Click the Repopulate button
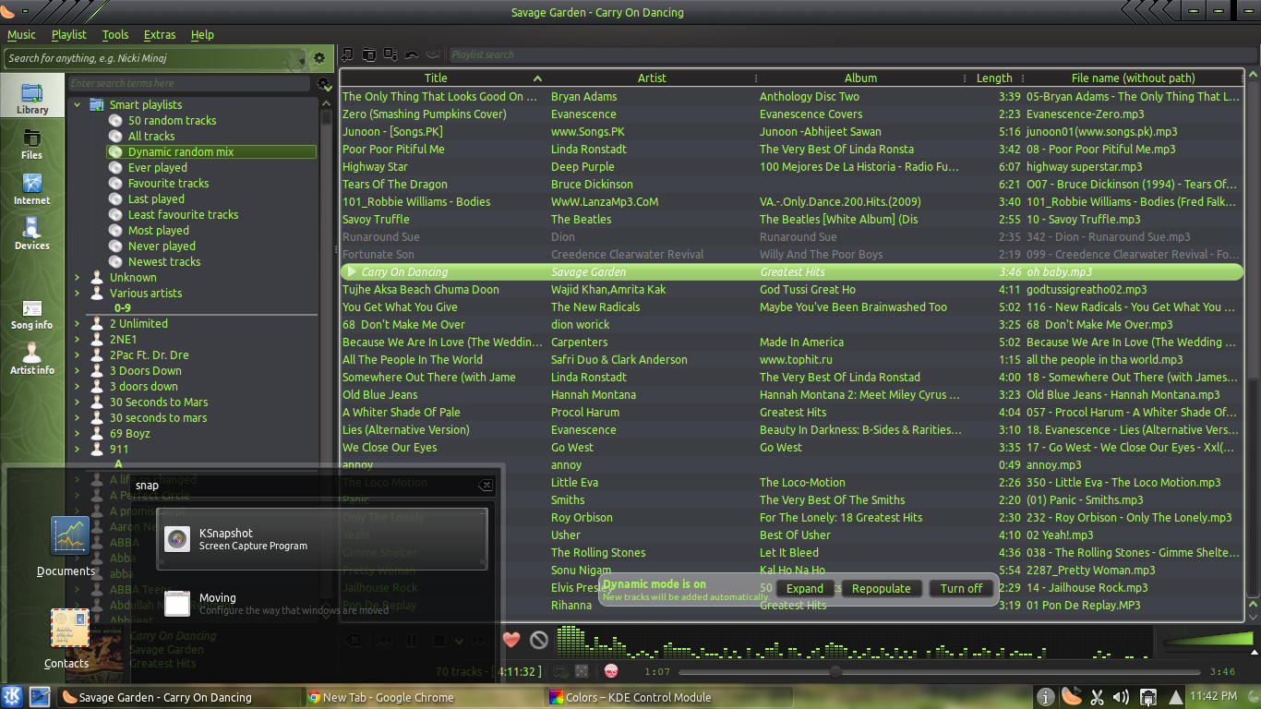This screenshot has height=709, width=1261. [x=881, y=588]
